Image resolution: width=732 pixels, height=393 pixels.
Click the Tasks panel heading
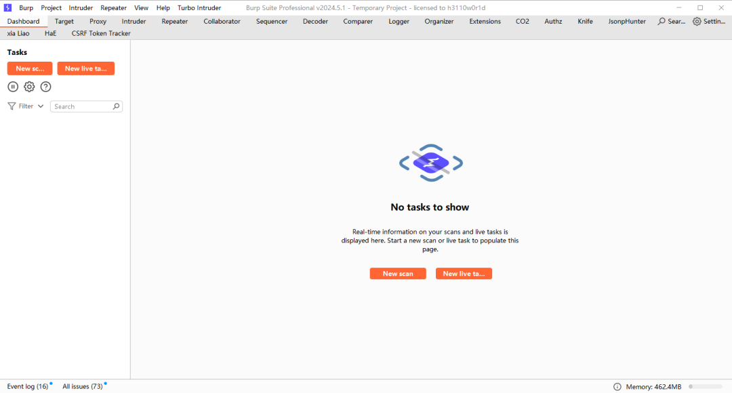[17, 52]
